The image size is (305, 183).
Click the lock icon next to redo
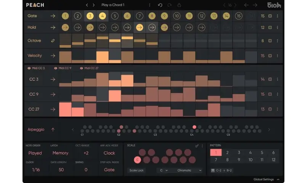coord(179,5)
